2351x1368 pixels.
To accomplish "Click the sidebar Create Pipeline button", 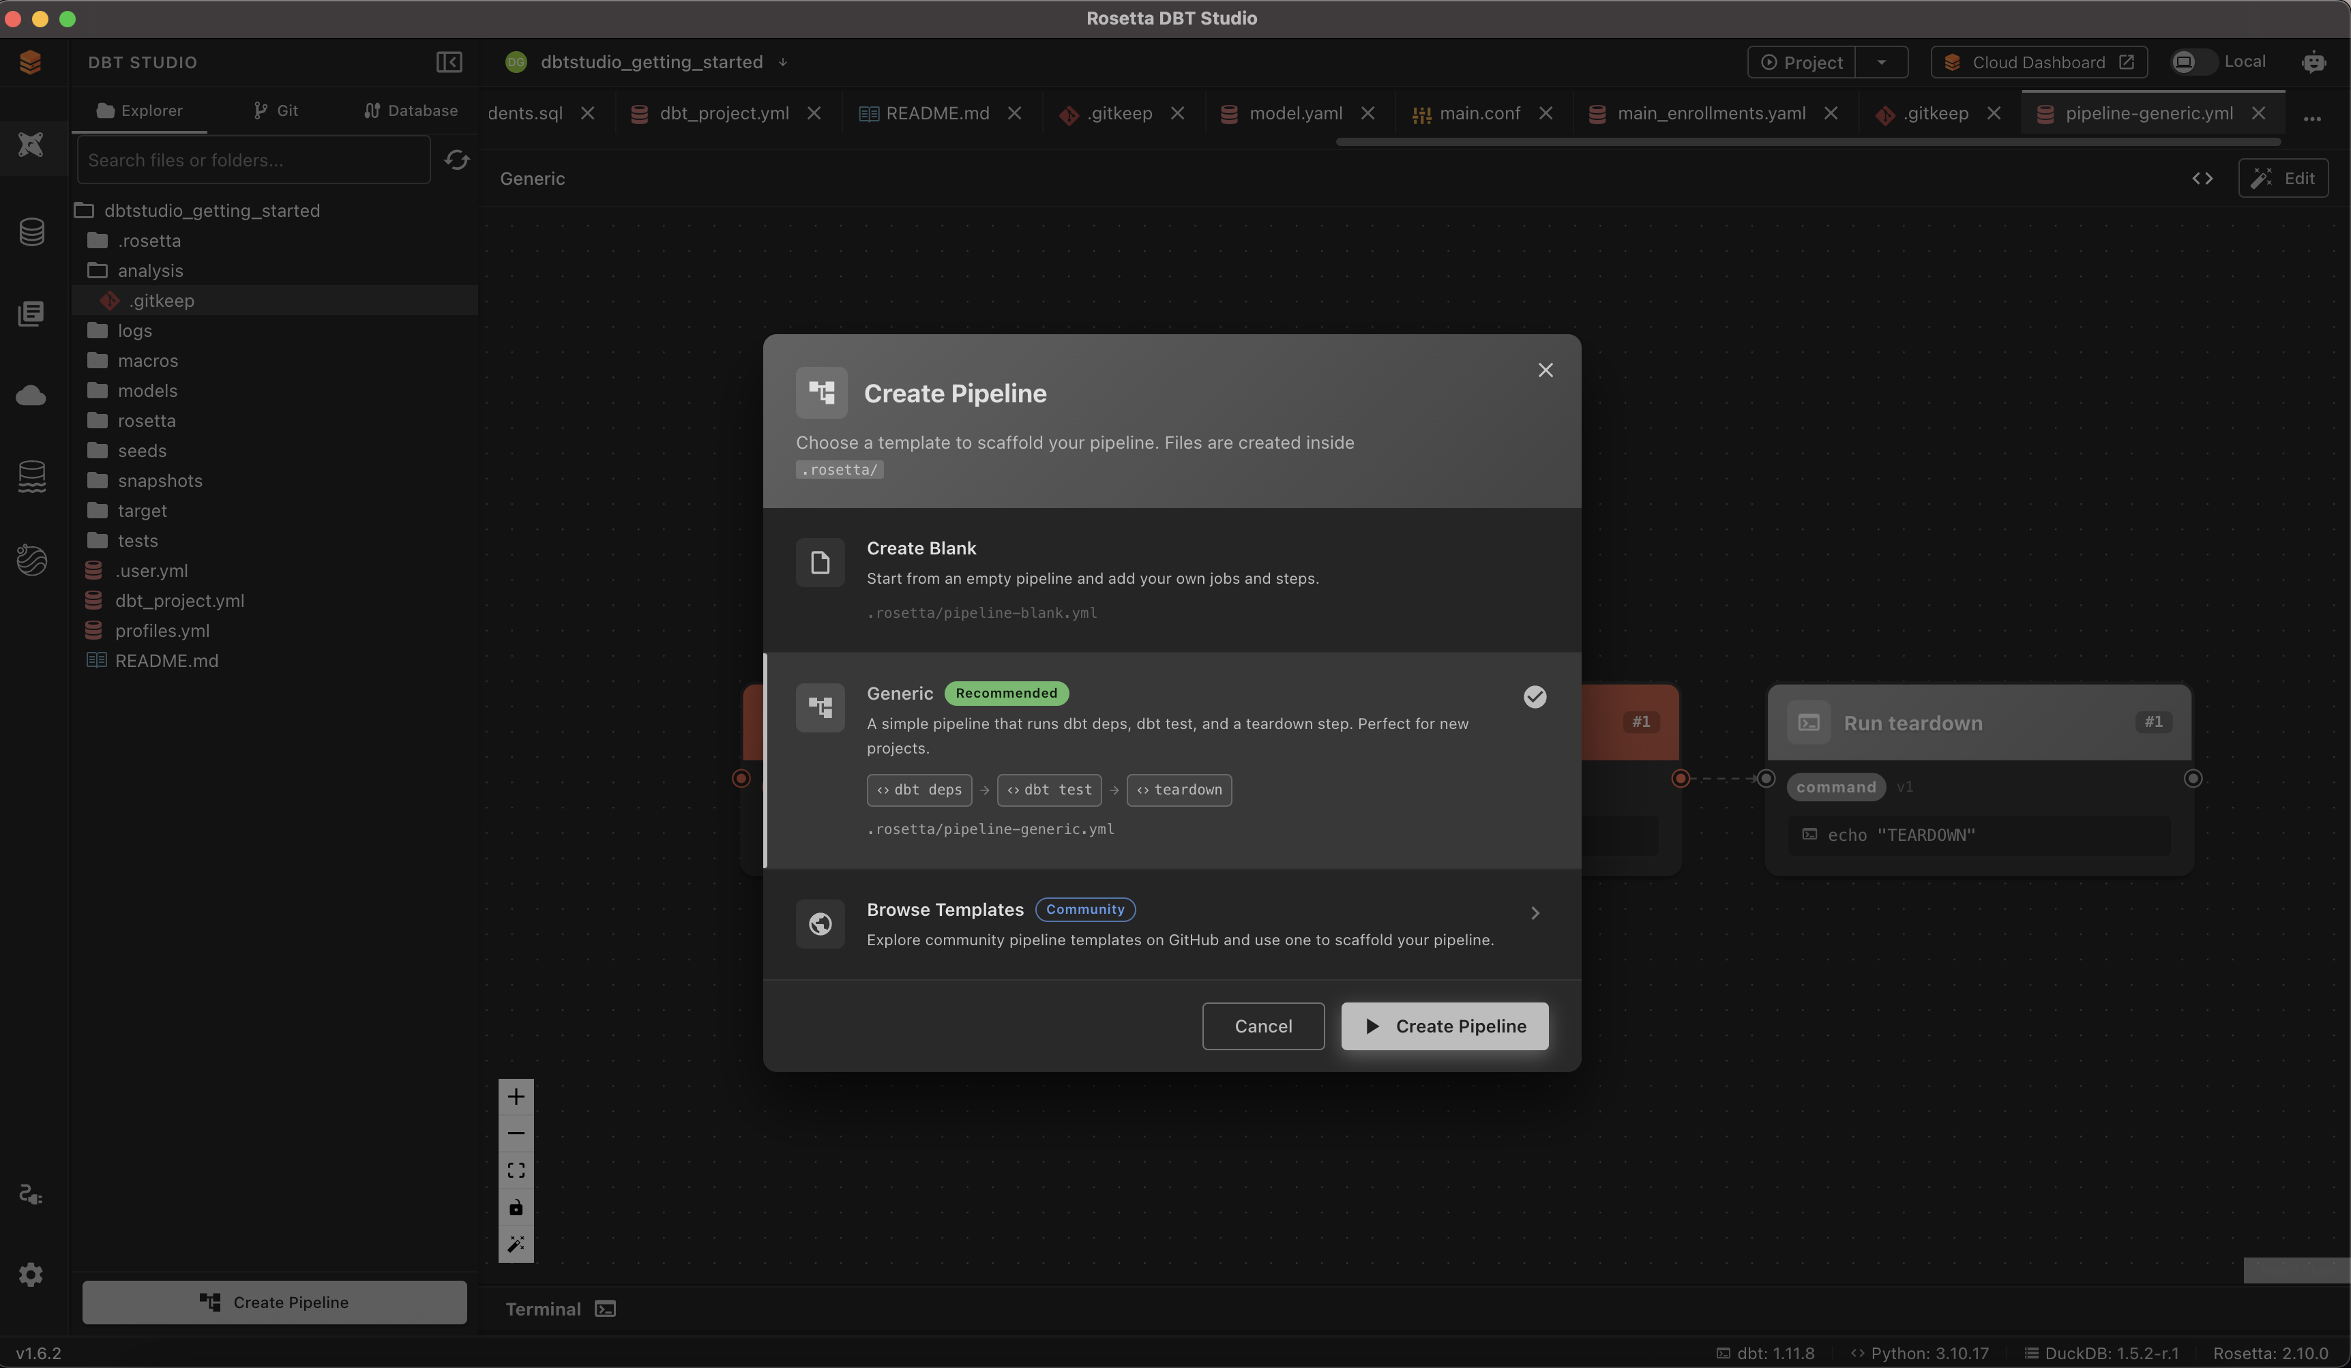I will click(x=274, y=1302).
